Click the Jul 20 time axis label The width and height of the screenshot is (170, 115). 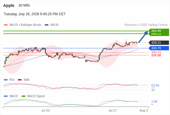coord(45,110)
